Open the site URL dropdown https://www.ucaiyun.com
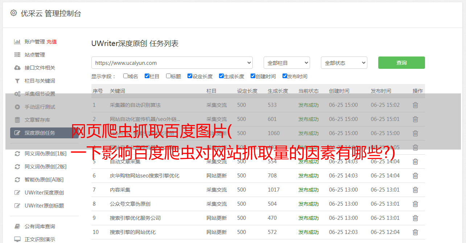Viewport: 466px width, 243px height. click(172, 63)
